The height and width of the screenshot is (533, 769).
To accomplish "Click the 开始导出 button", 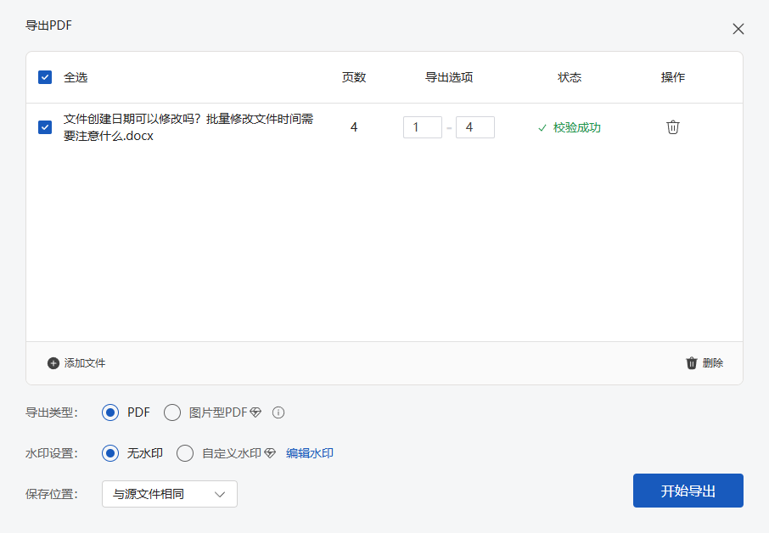I will [x=688, y=491].
